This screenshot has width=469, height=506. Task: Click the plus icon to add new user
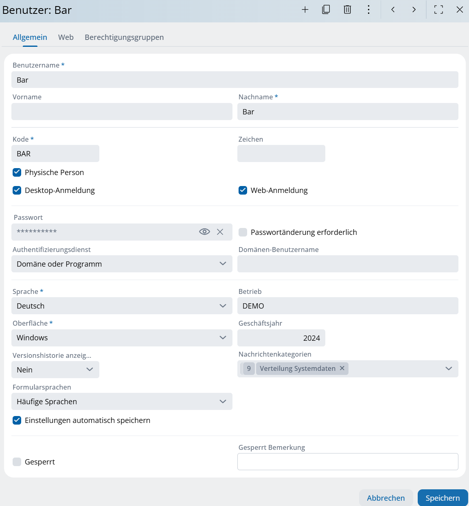(305, 10)
